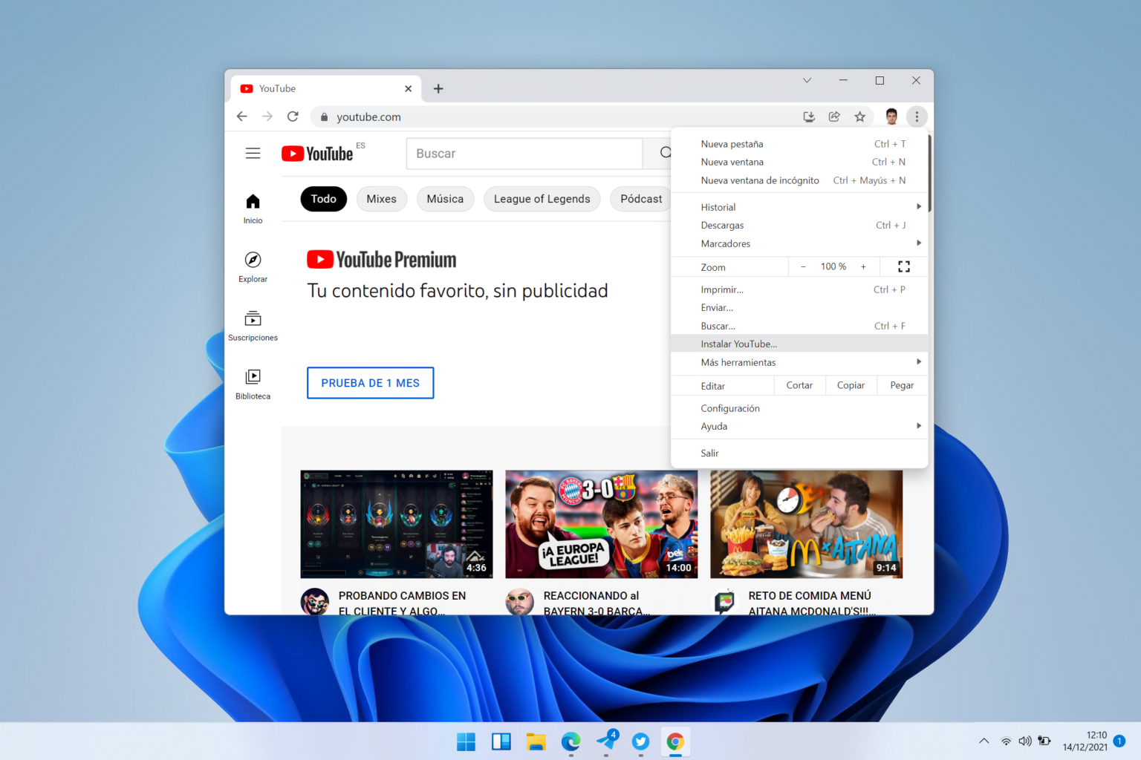
Task: Open Telegram from the taskbar
Action: pyautogui.click(x=606, y=741)
